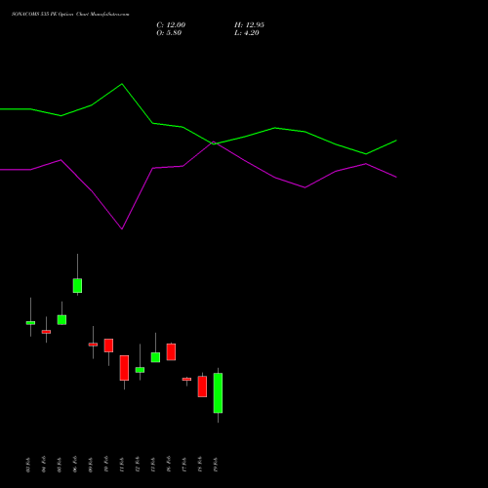Click the tall green candle above 06 Feb
This screenshot has height=488, width=488.
coord(77,286)
